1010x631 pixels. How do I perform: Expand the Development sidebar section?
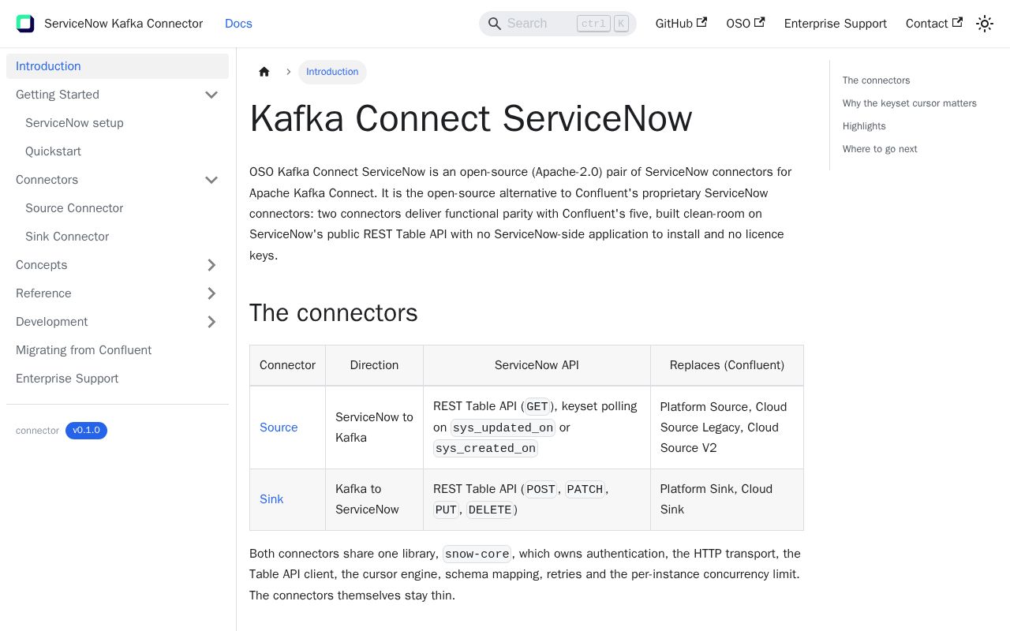(211, 322)
